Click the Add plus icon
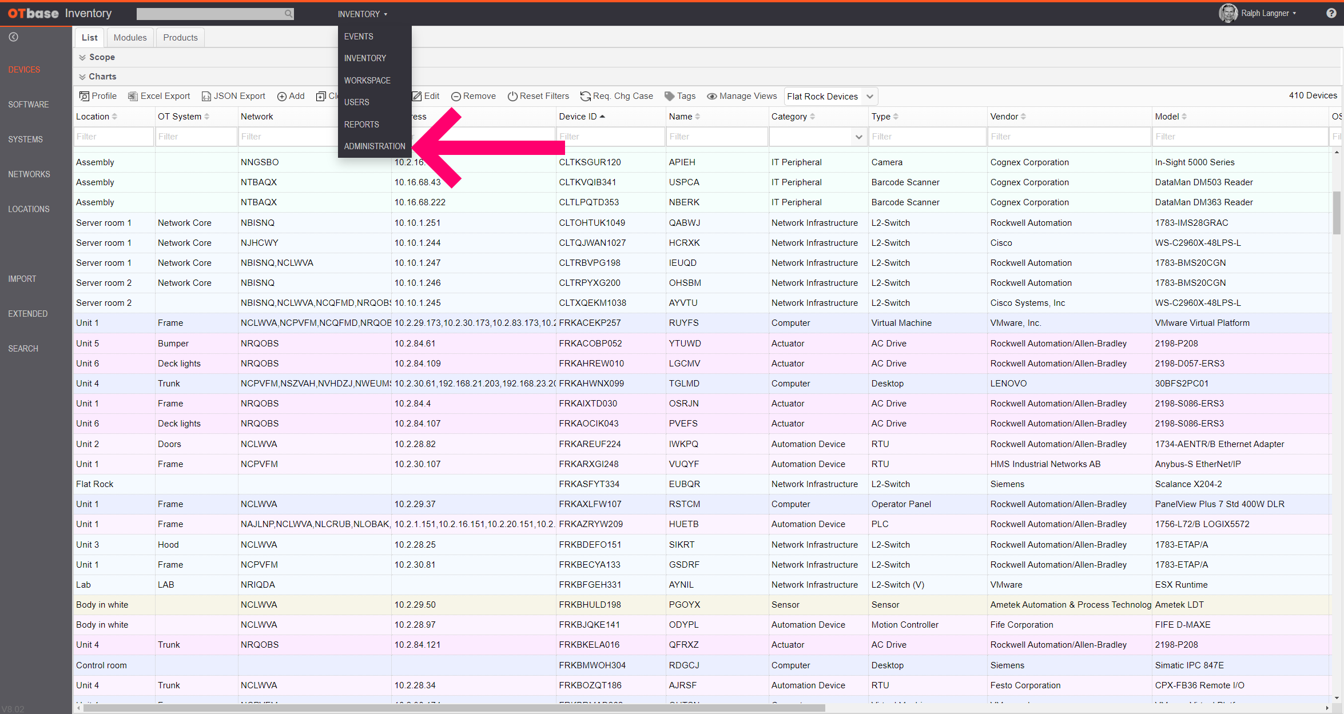This screenshot has height=714, width=1344. [x=282, y=96]
